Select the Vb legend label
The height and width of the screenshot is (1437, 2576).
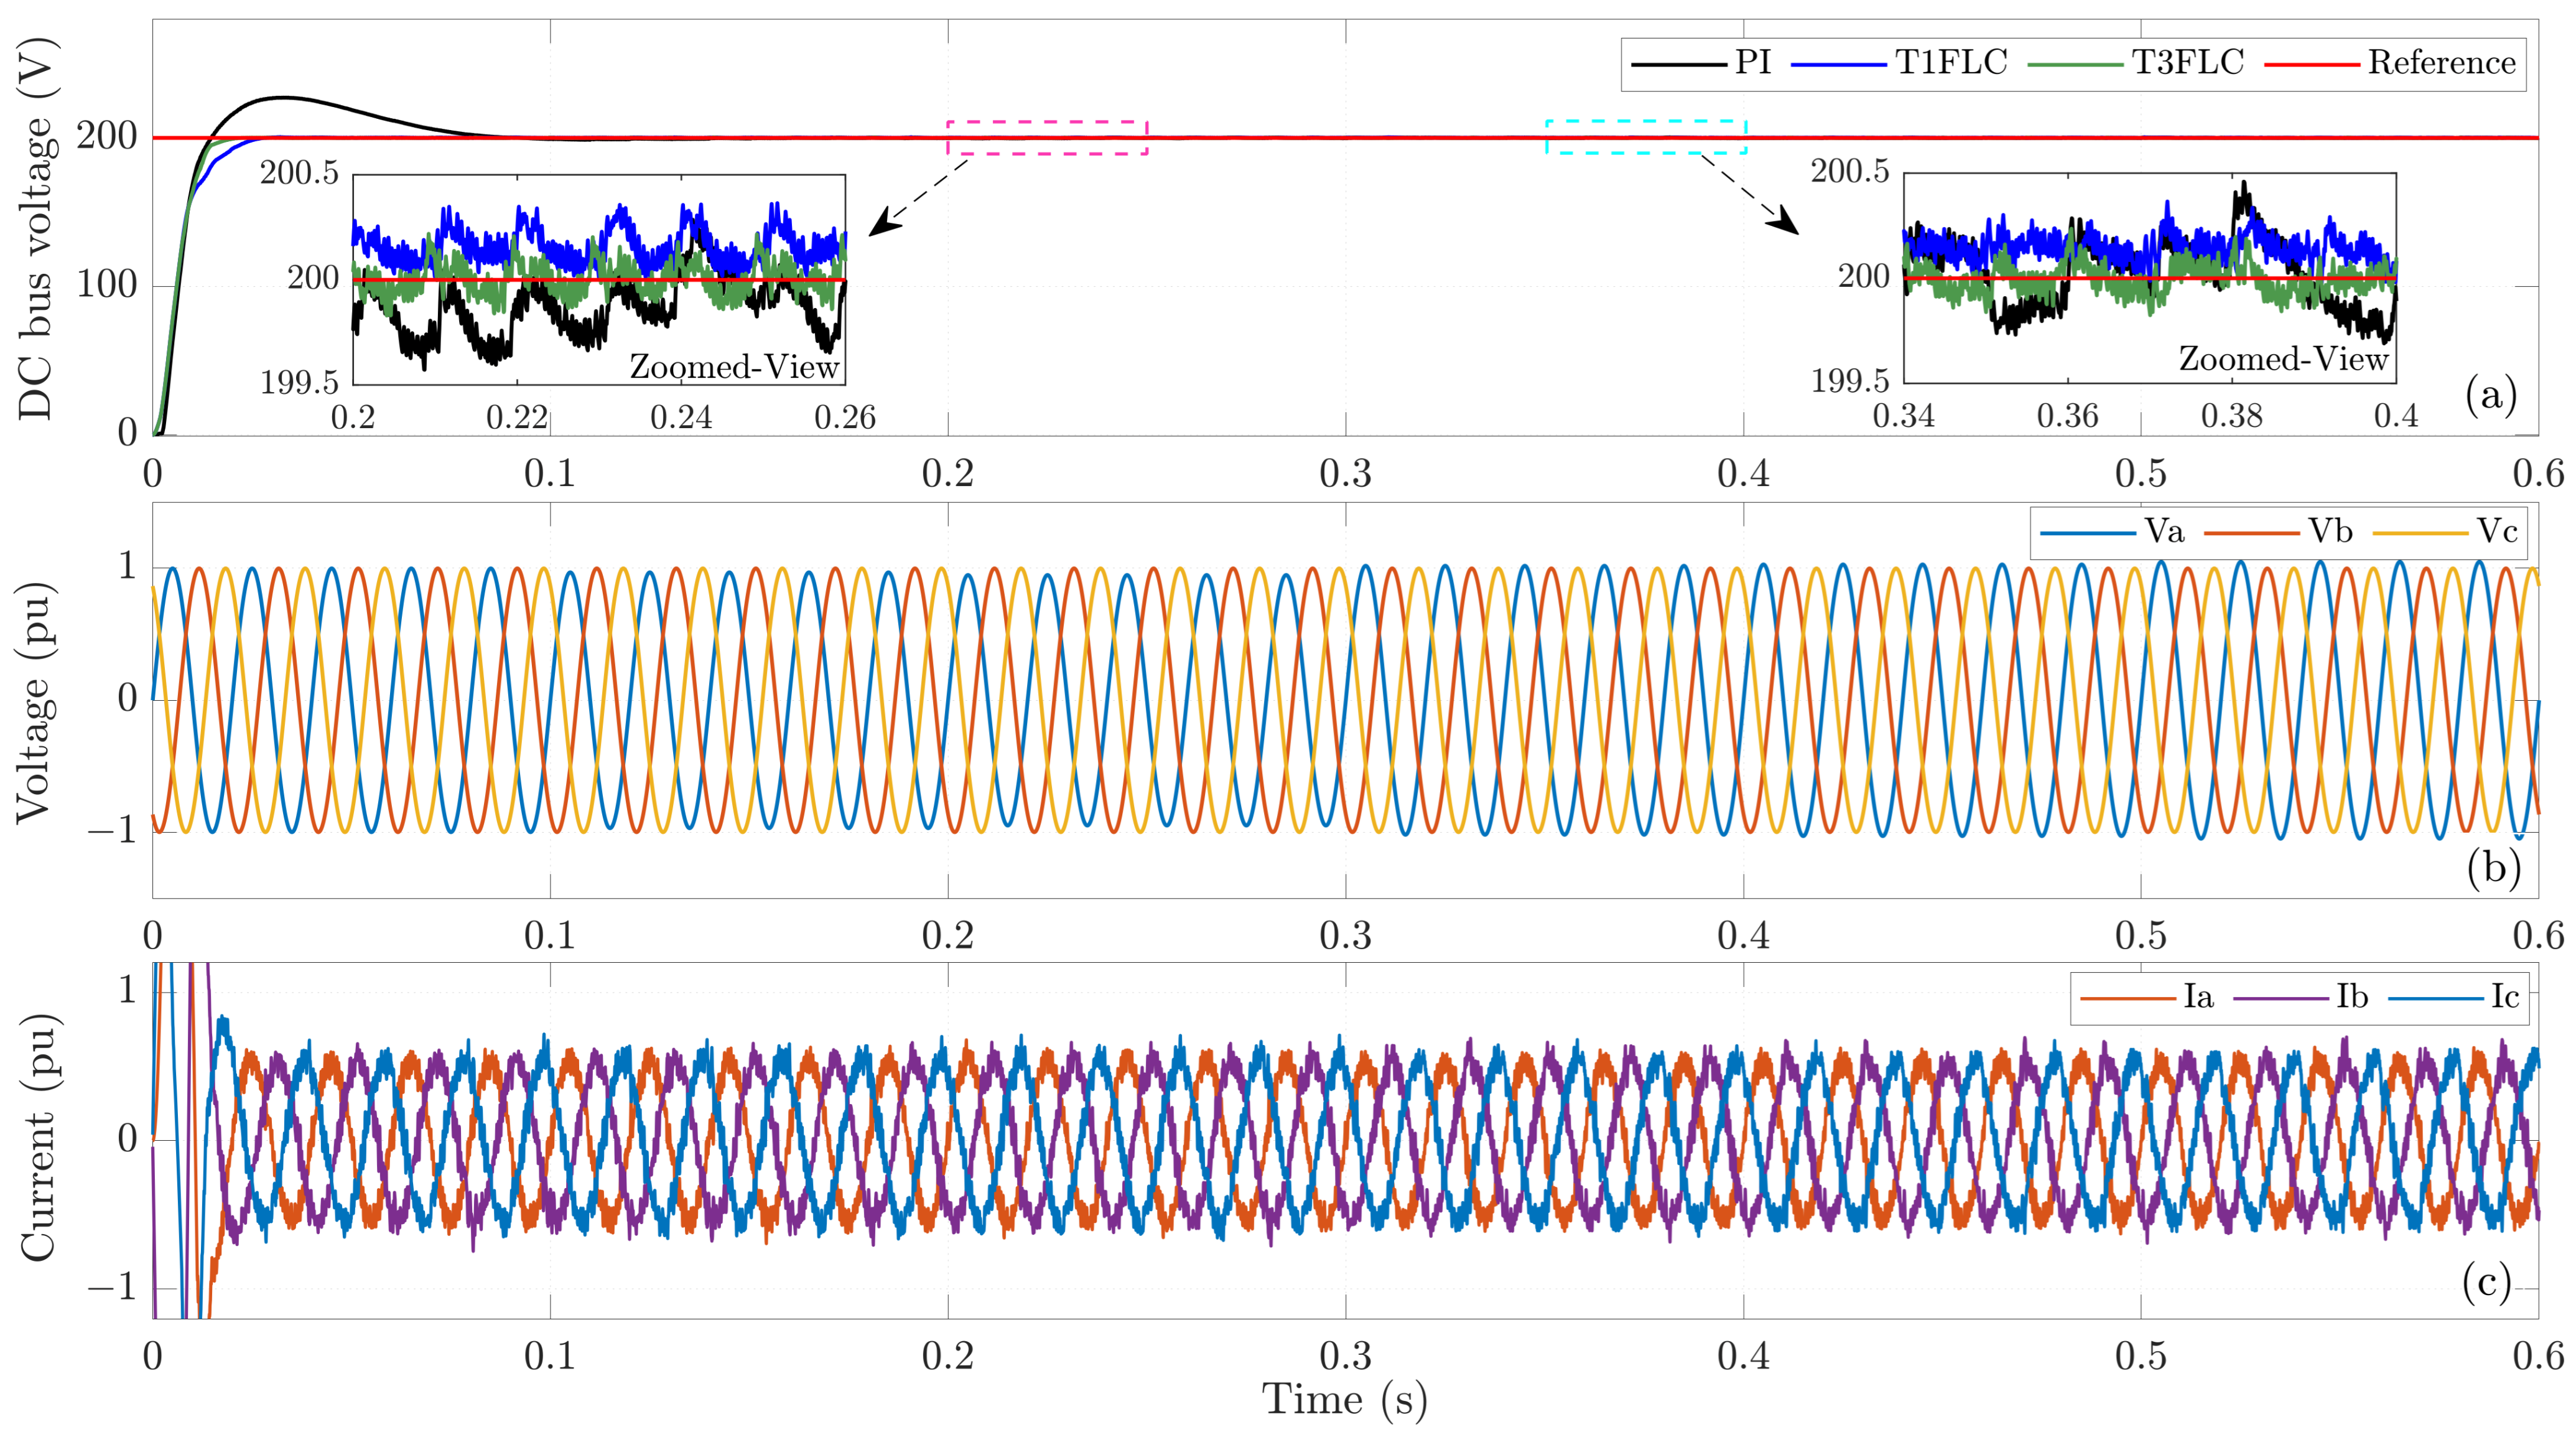[x=2330, y=531]
